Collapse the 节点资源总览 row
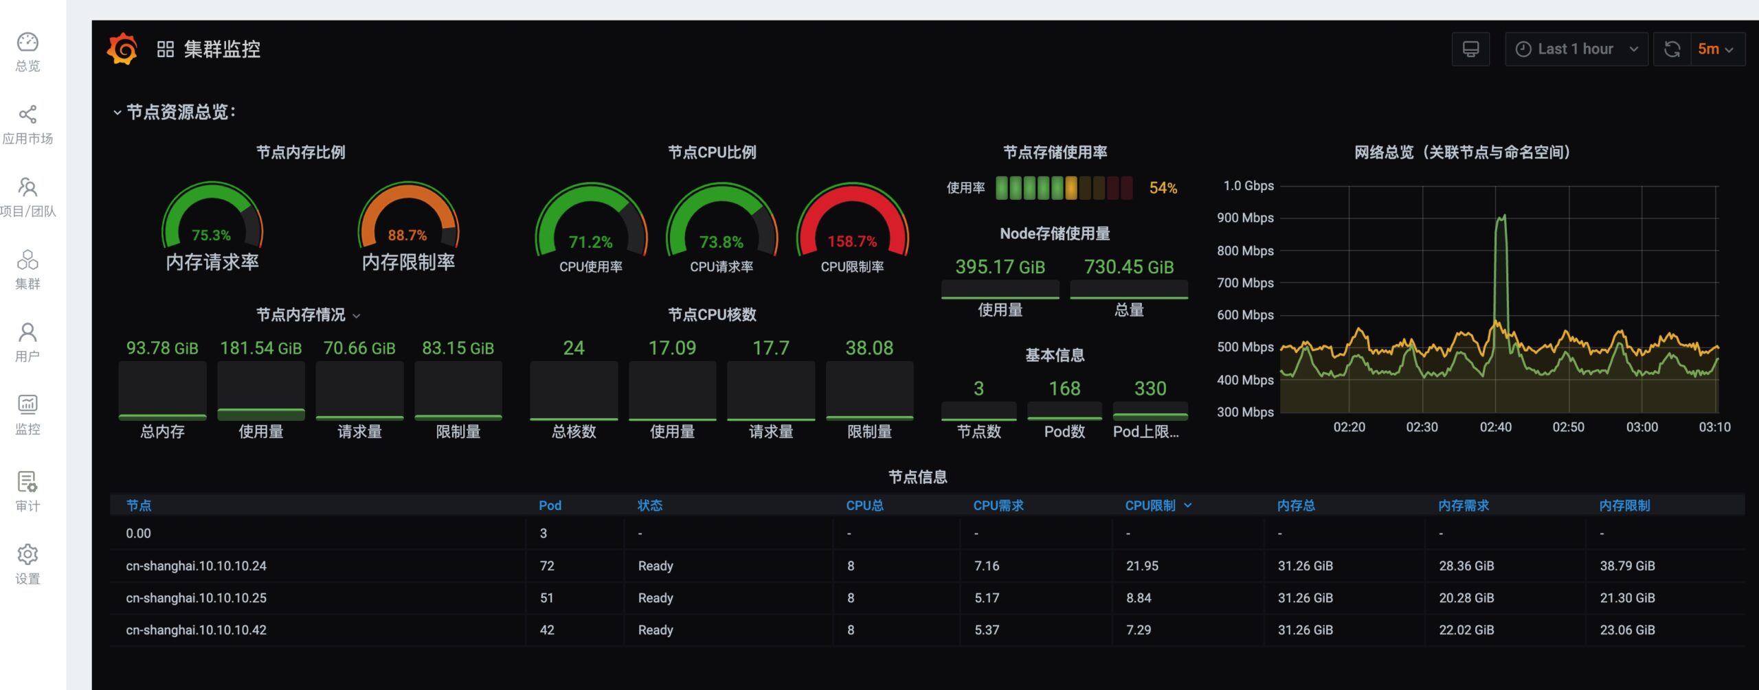The height and width of the screenshot is (690, 1759). click(175, 112)
